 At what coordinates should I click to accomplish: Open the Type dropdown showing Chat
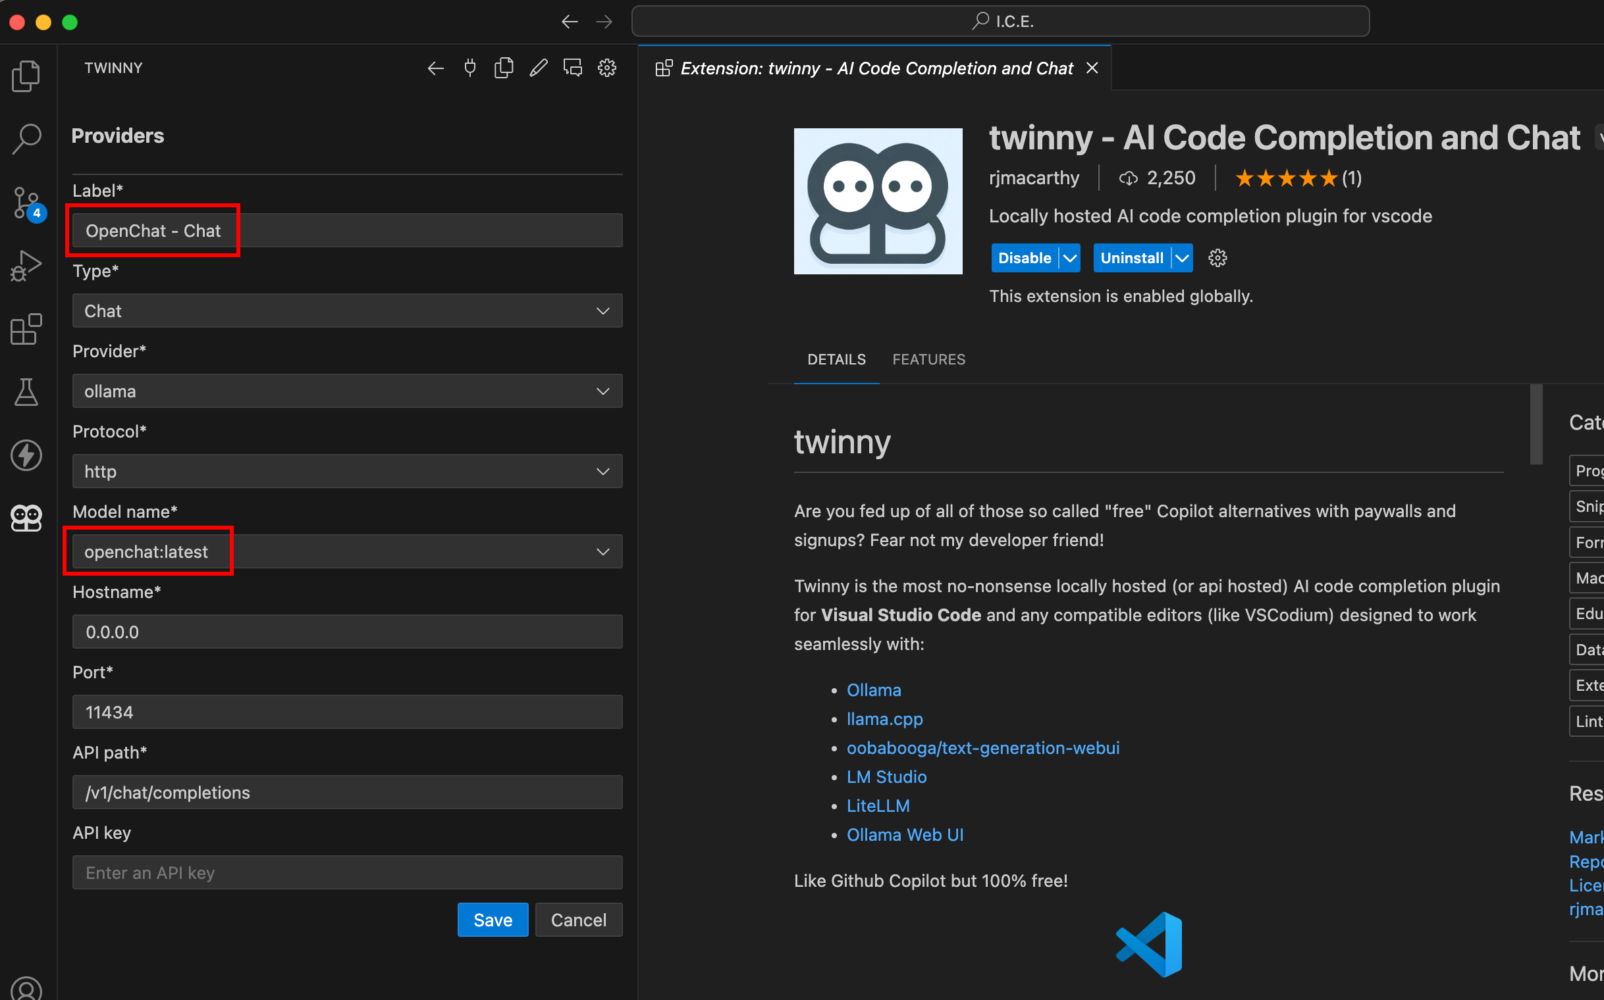(348, 311)
